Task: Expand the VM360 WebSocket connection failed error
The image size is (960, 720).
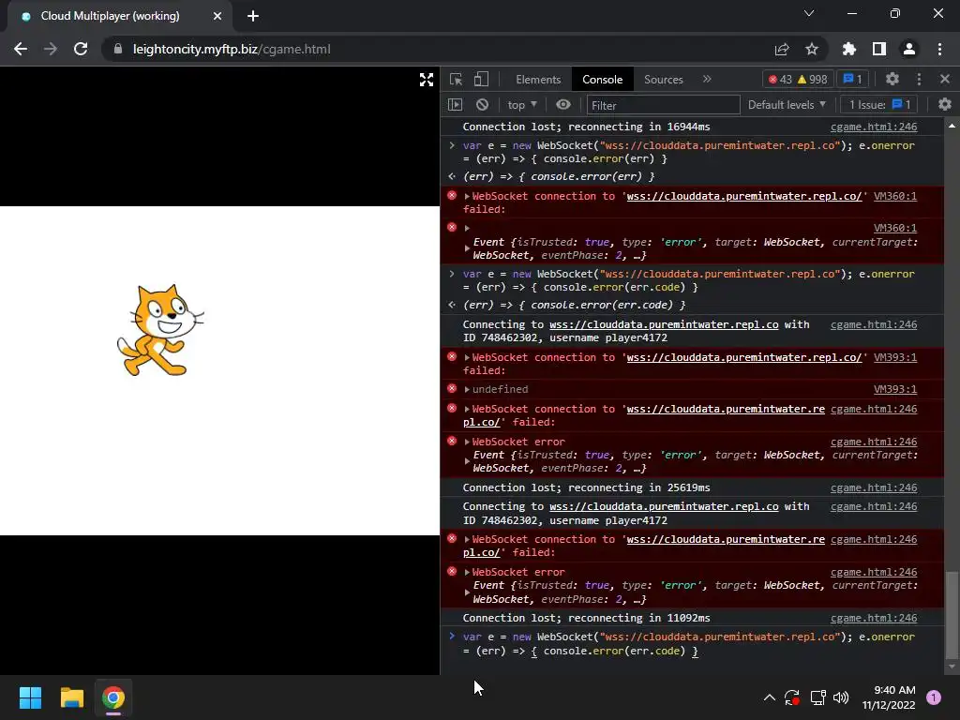Action: point(467,197)
